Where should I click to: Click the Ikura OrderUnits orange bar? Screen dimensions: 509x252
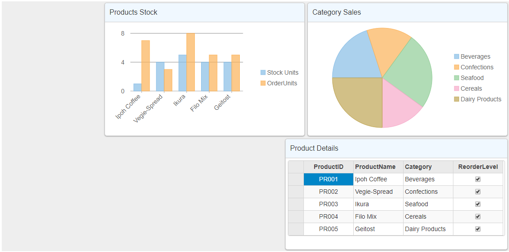[190, 62]
